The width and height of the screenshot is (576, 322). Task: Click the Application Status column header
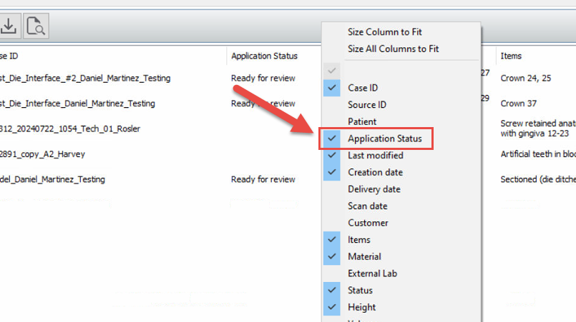click(264, 56)
